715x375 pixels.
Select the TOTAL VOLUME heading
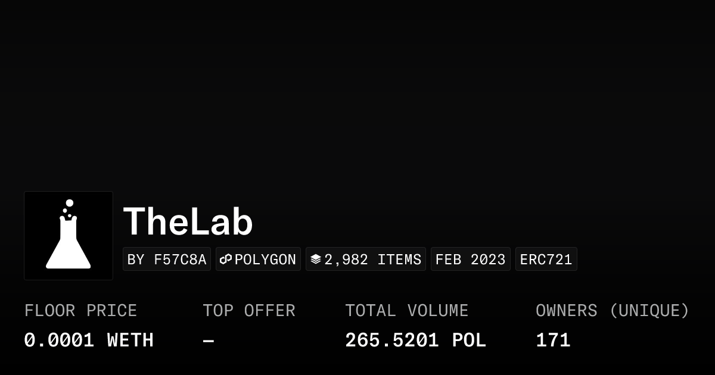pos(407,311)
